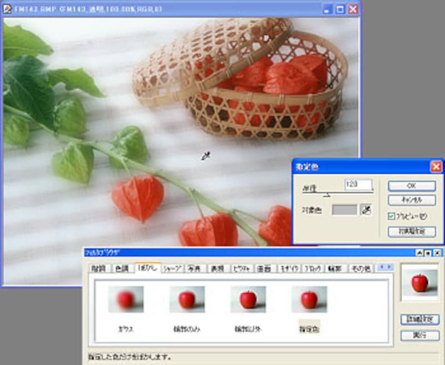Click the gray target color swatch

point(344,210)
